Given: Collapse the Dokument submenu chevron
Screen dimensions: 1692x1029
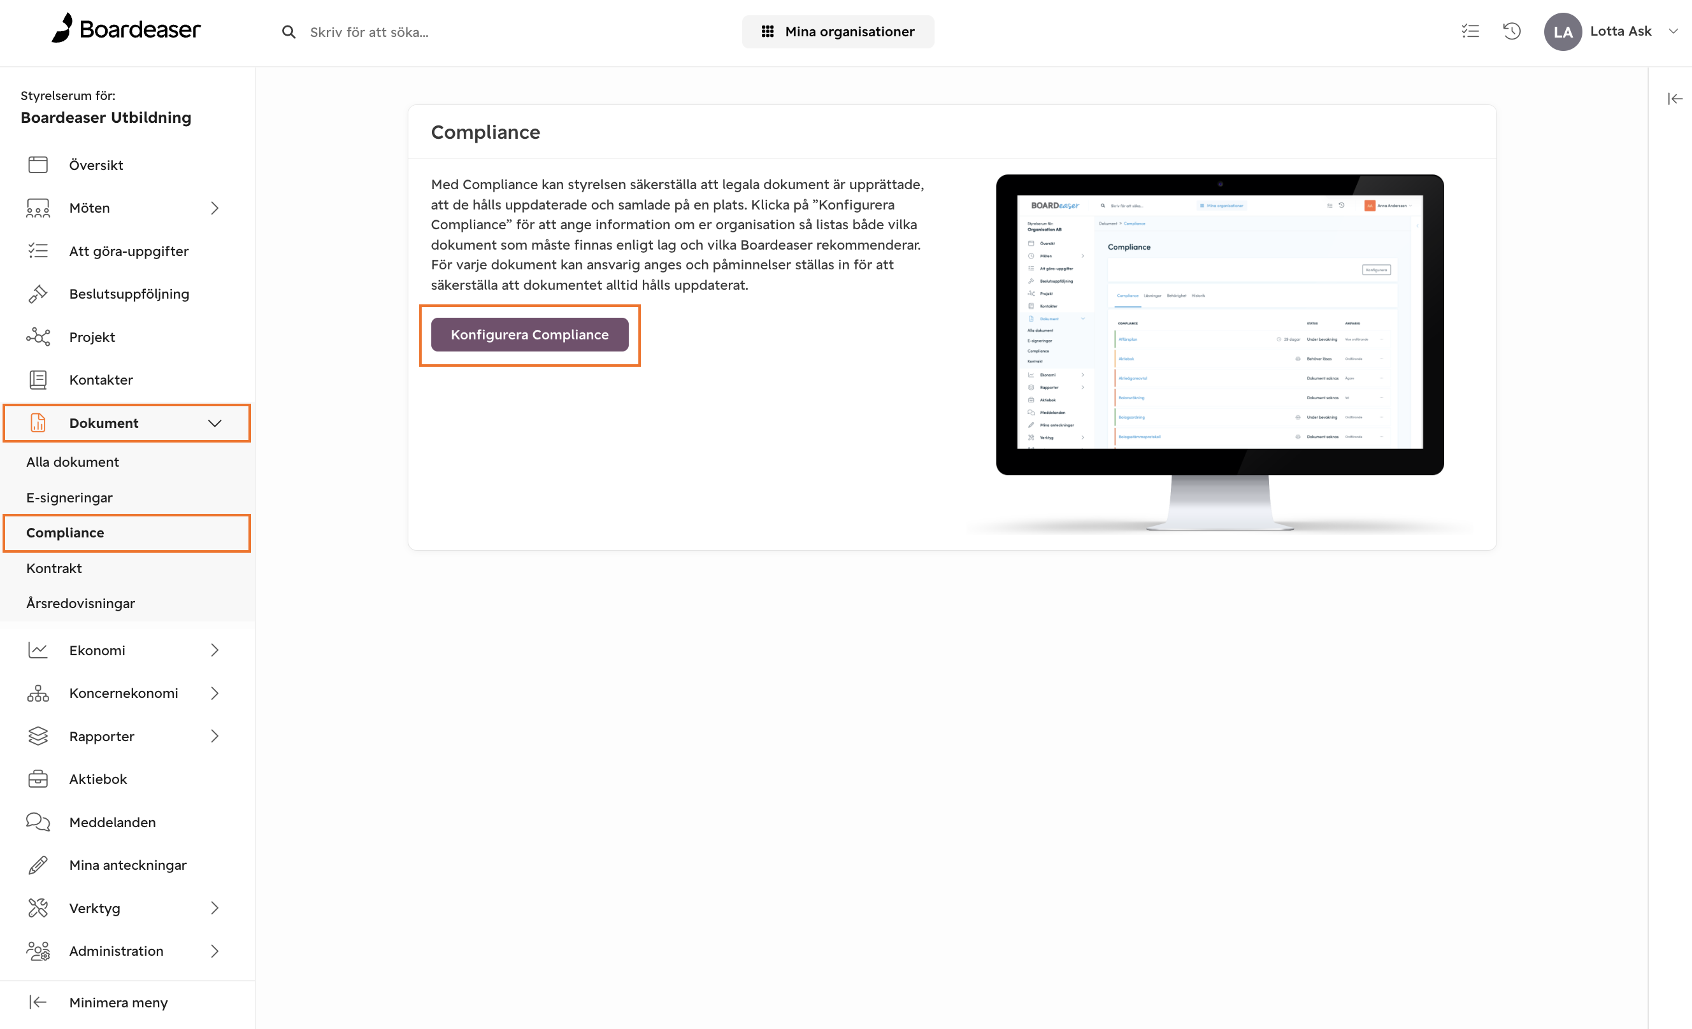Looking at the screenshot, I should pyautogui.click(x=215, y=423).
